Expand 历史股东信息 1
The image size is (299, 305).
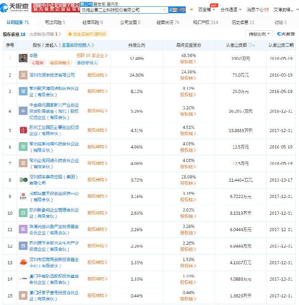45,34
